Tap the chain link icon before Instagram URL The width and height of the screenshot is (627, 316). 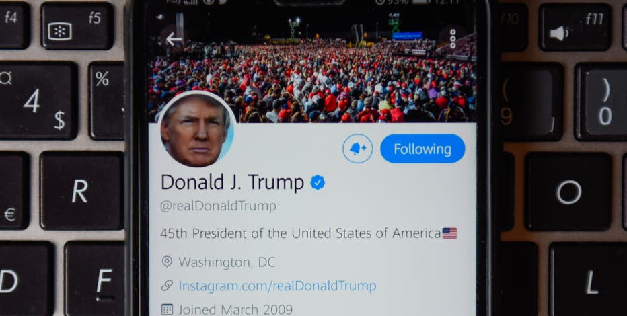[167, 286]
